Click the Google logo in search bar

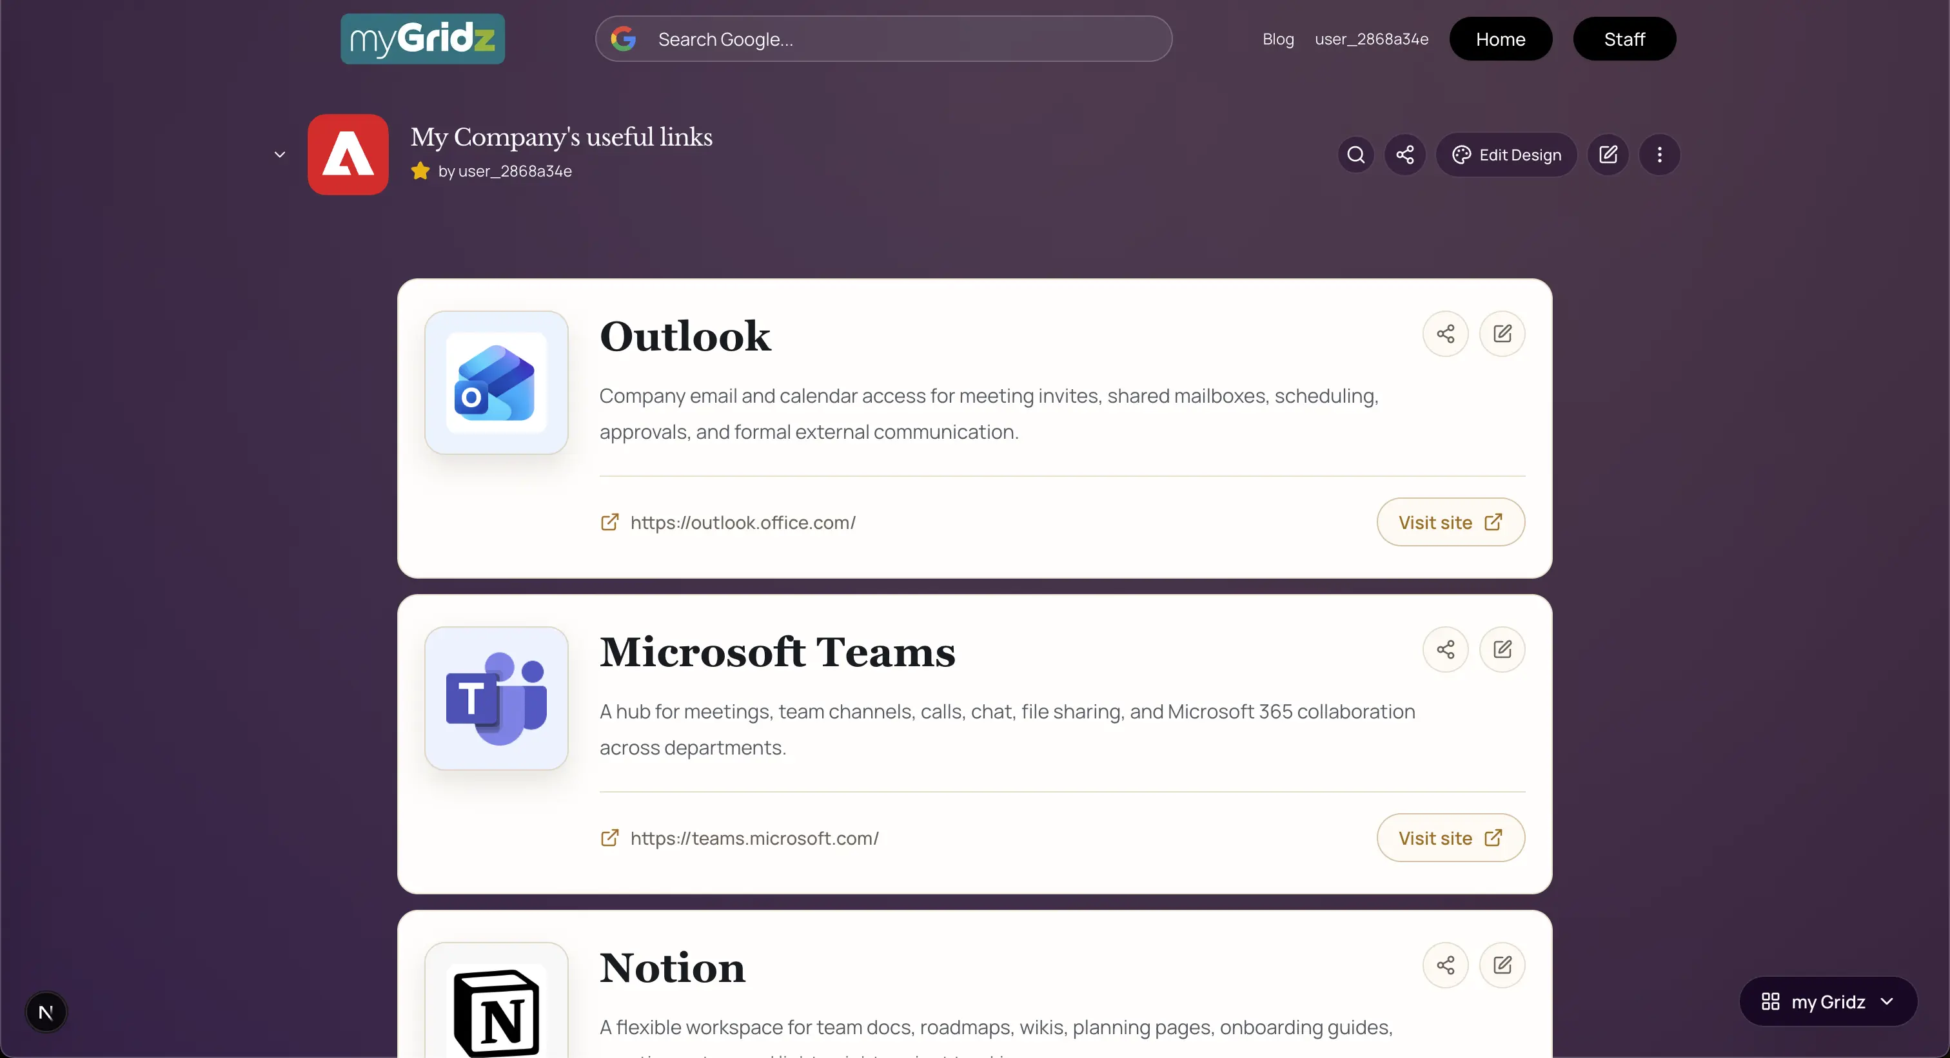point(623,39)
